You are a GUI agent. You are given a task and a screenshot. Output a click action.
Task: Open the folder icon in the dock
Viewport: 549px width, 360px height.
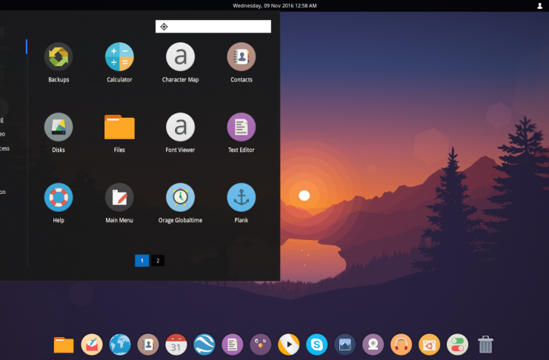point(64,345)
